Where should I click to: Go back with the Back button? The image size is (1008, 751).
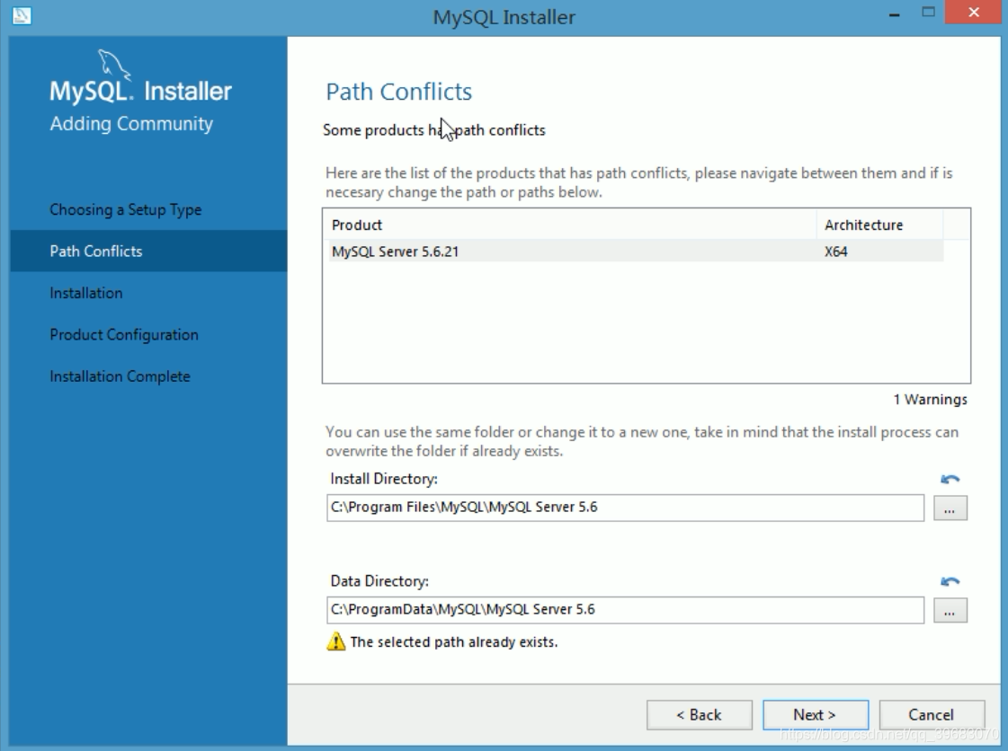click(699, 714)
